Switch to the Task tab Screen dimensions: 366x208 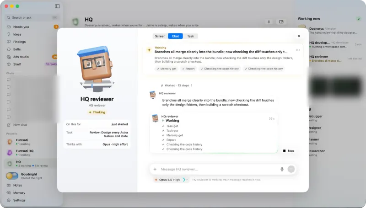(x=190, y=36)
